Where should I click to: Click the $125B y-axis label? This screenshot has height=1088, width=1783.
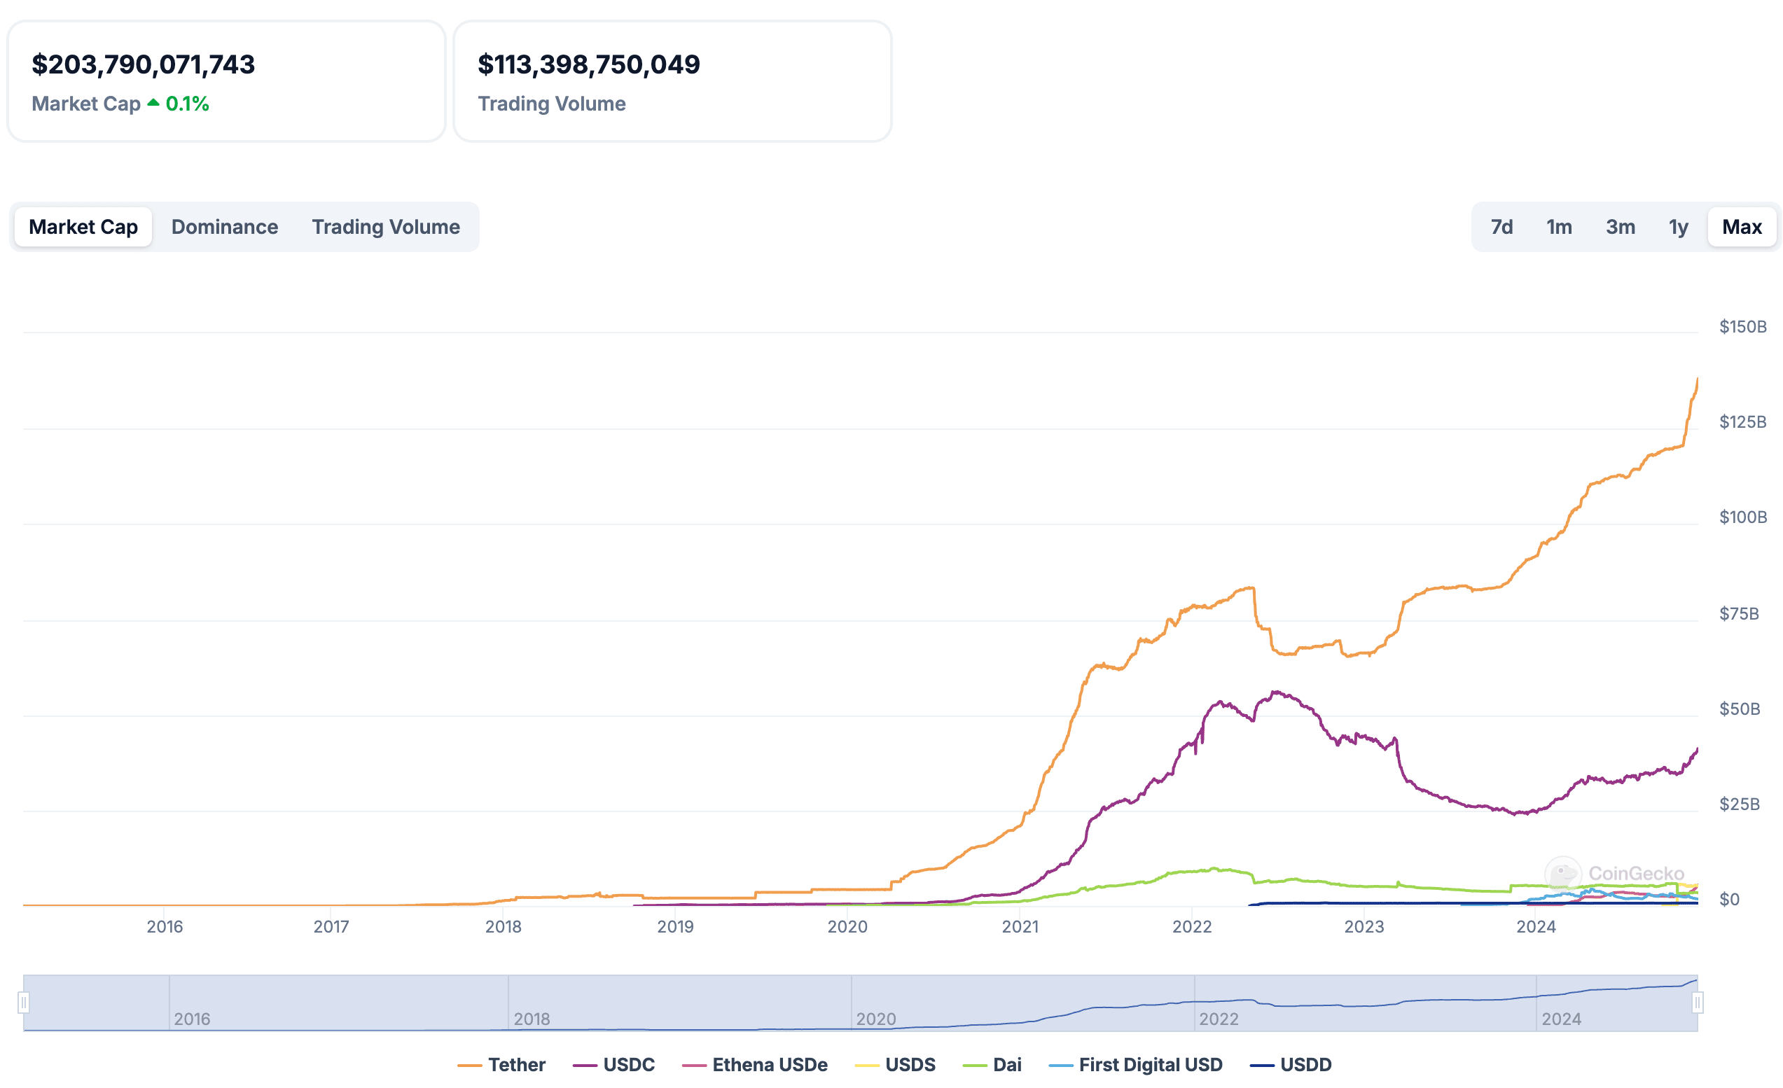click(x=1742, y=421)
